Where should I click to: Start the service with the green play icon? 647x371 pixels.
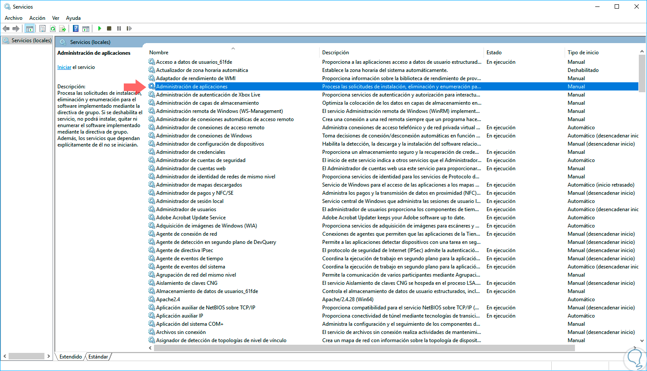(100, 28)
